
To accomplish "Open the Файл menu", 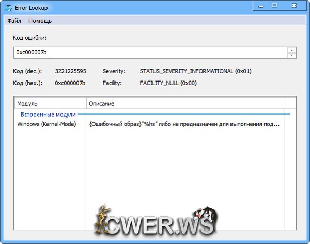I will pyautogui.click(x=14, y=21).
